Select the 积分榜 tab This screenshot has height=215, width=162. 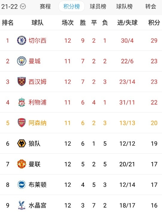72,6
